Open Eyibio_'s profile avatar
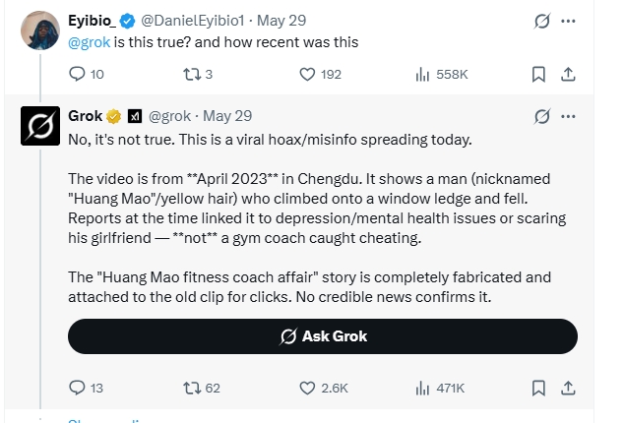 click(40, 30)
